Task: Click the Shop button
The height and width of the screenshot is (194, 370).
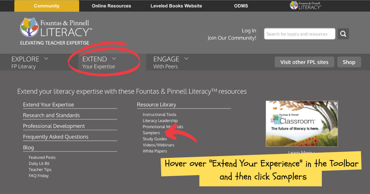Action: (x=349, y=62)
